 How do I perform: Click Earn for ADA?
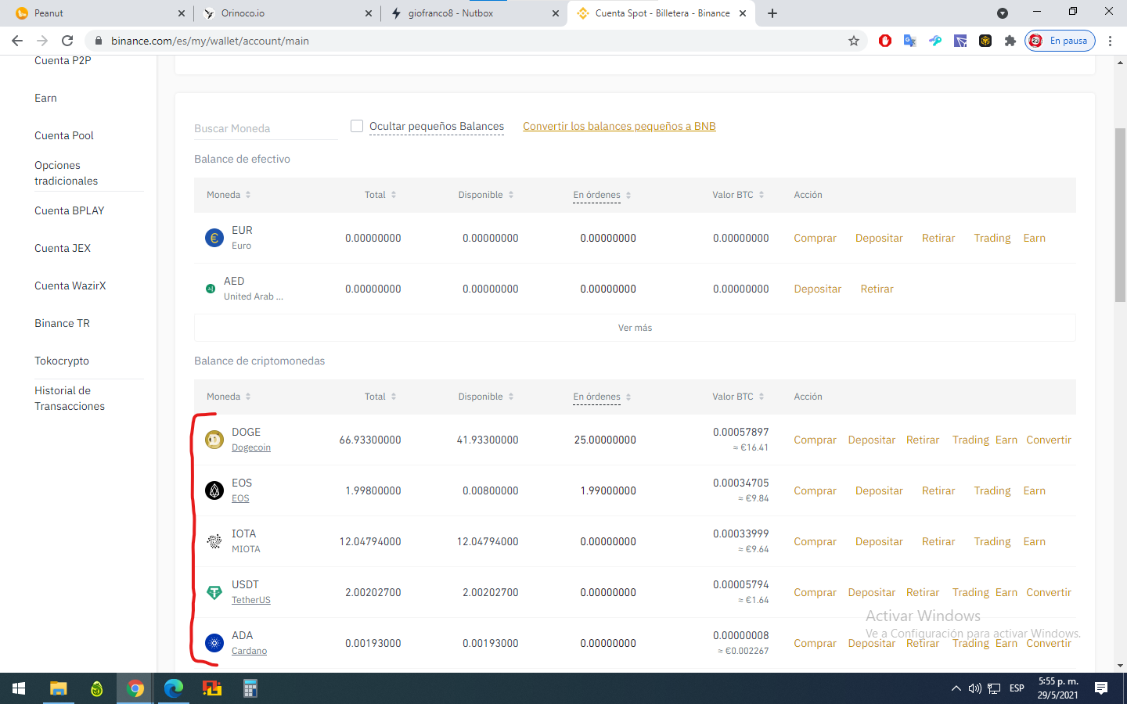click(x=1006, y=643)
